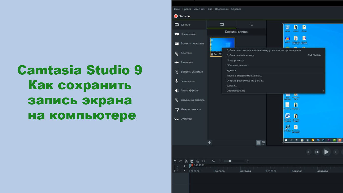Click the Copy icon in timeline toolbar
This screenshot has width=343, height=193.
point(192,161)
